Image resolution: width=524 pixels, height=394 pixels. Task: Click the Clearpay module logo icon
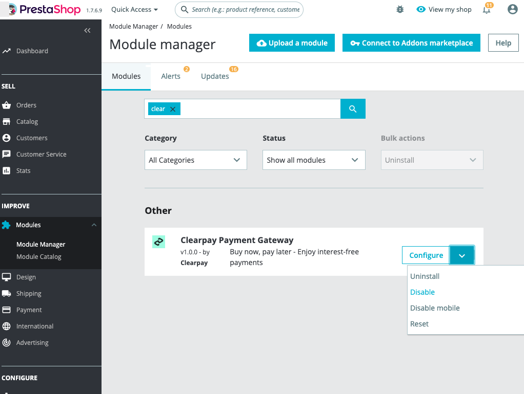159,242
